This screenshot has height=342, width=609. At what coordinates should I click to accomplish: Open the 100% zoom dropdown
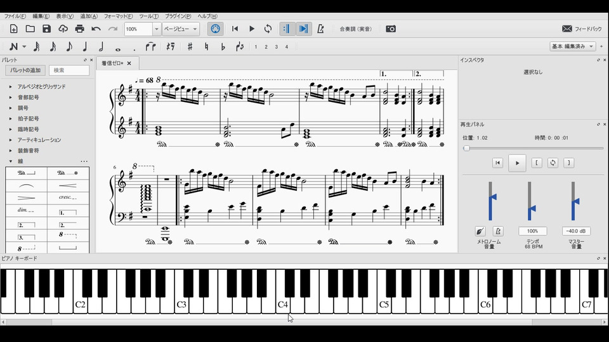[x=157, y=29]
